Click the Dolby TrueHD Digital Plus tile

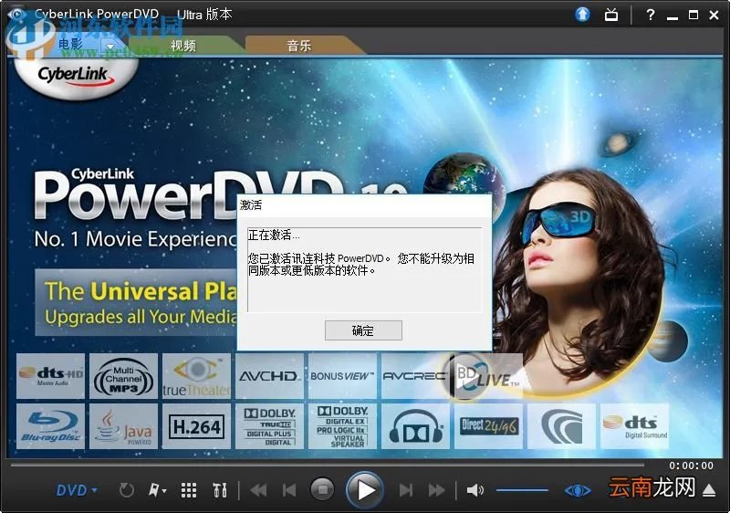[x=269, y=426]
